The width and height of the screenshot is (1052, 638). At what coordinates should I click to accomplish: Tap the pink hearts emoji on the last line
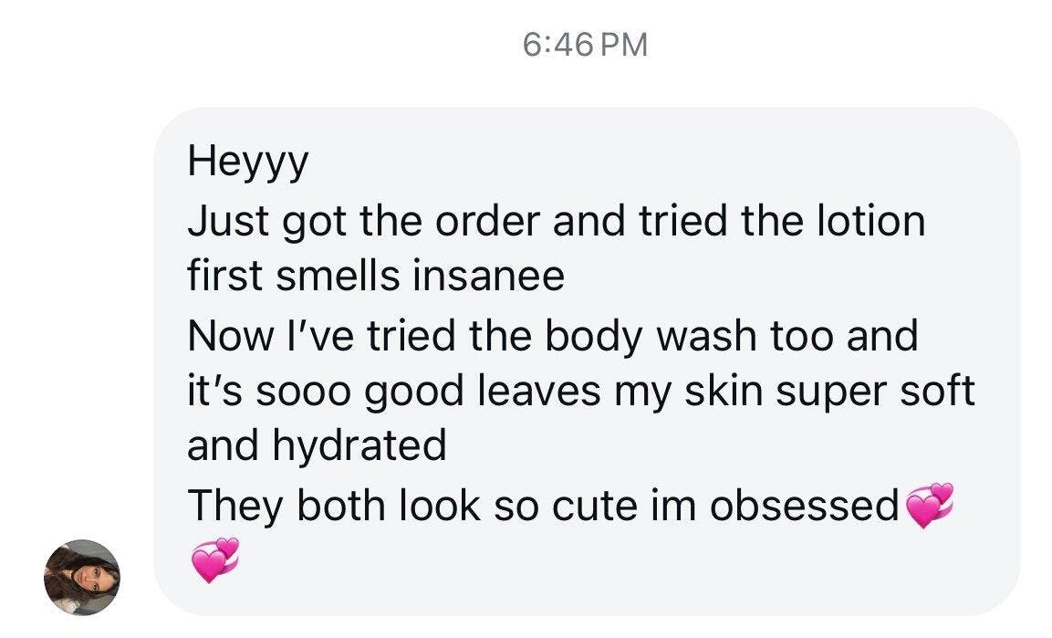point(215,560)
